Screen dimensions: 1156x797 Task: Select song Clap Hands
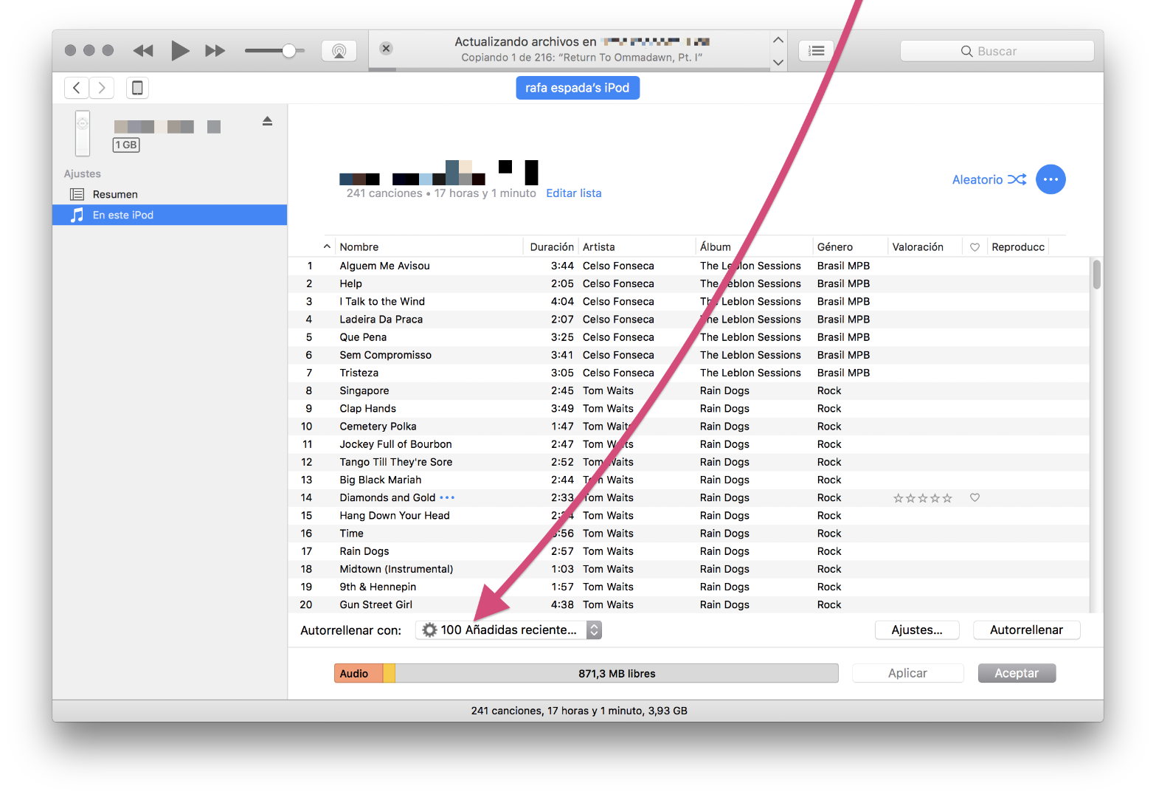(688, 409)
